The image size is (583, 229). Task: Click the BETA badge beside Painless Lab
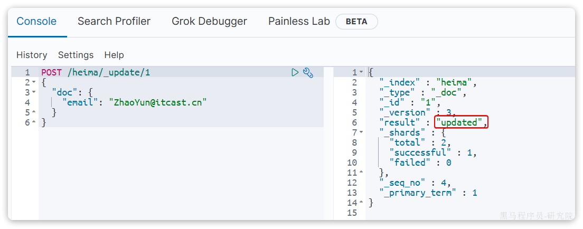356,22
